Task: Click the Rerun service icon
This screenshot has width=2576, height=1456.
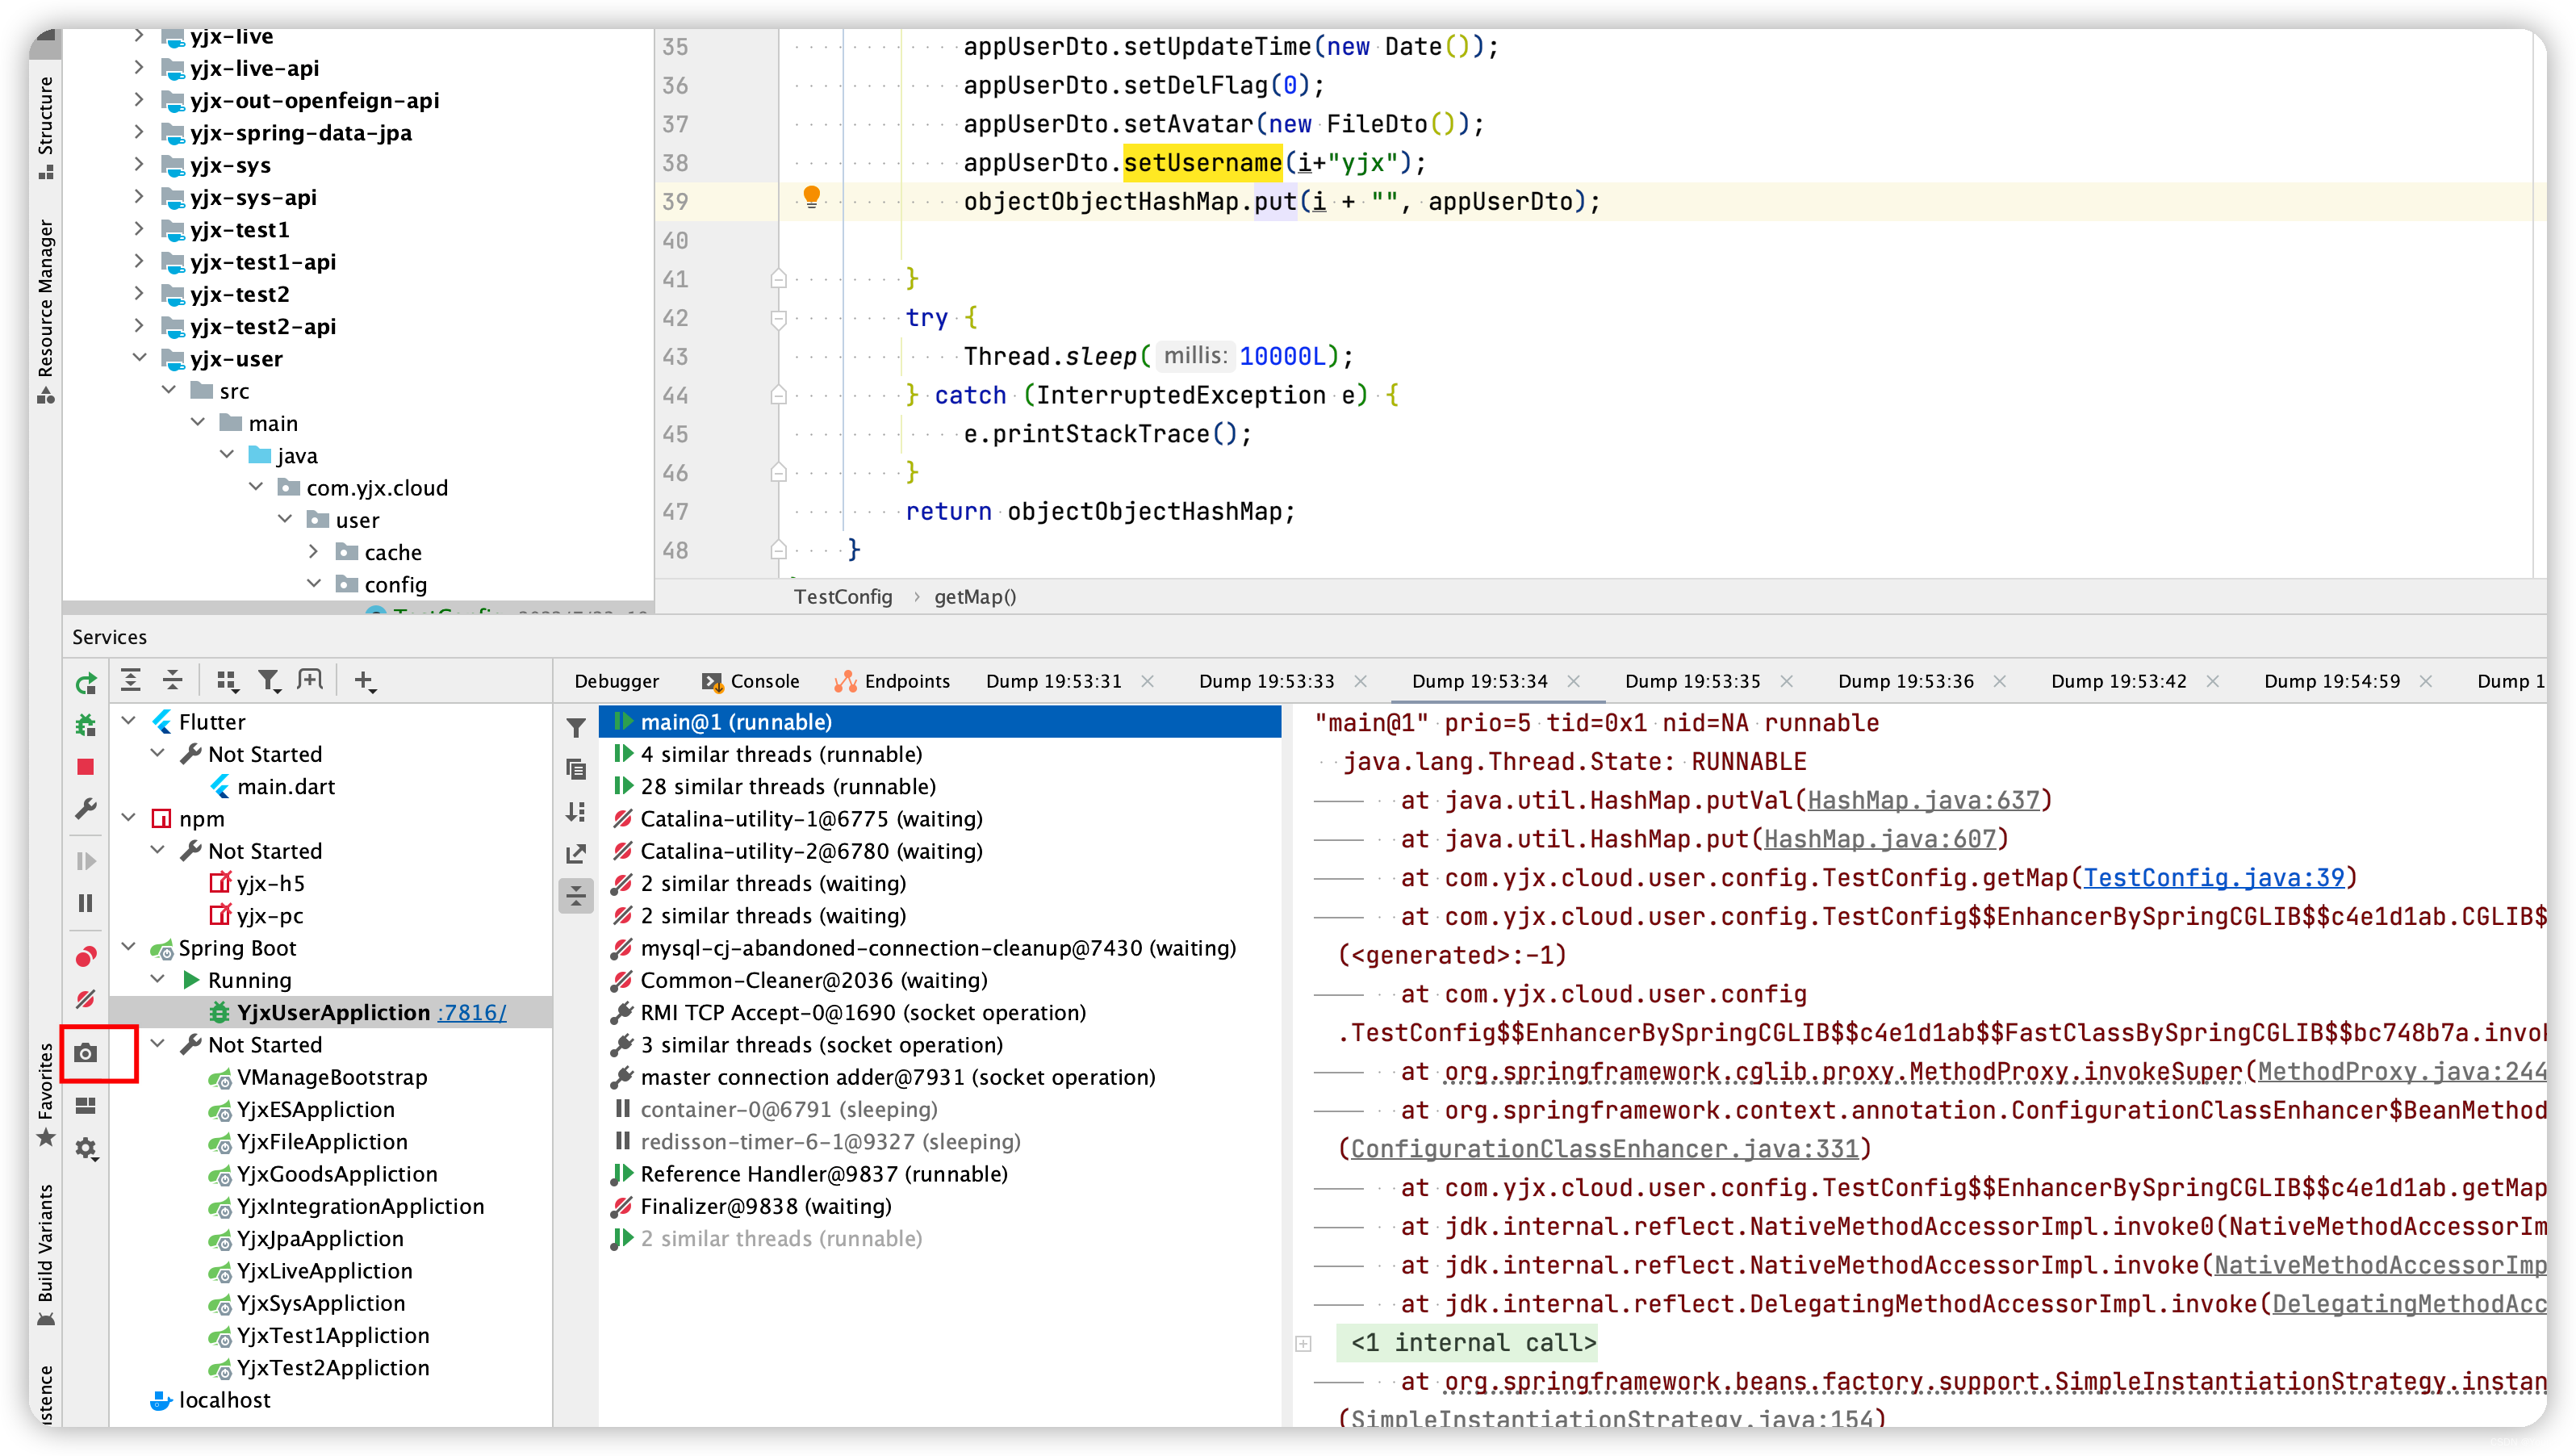Action: coord(86,684)
